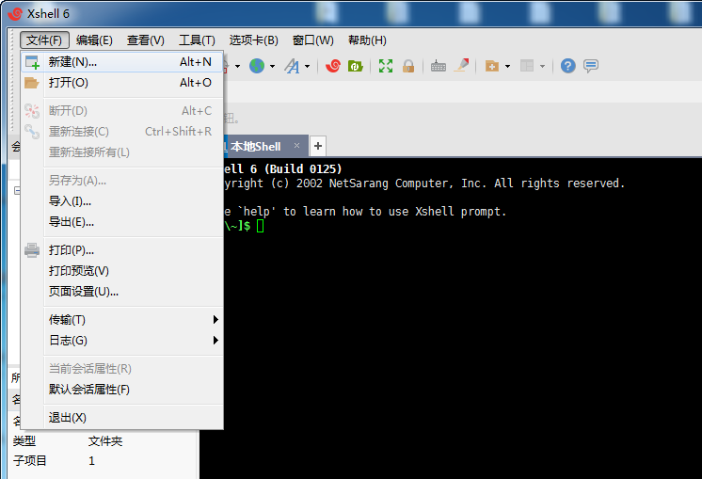Choose Open entry 打开(O)

[121, 83]
